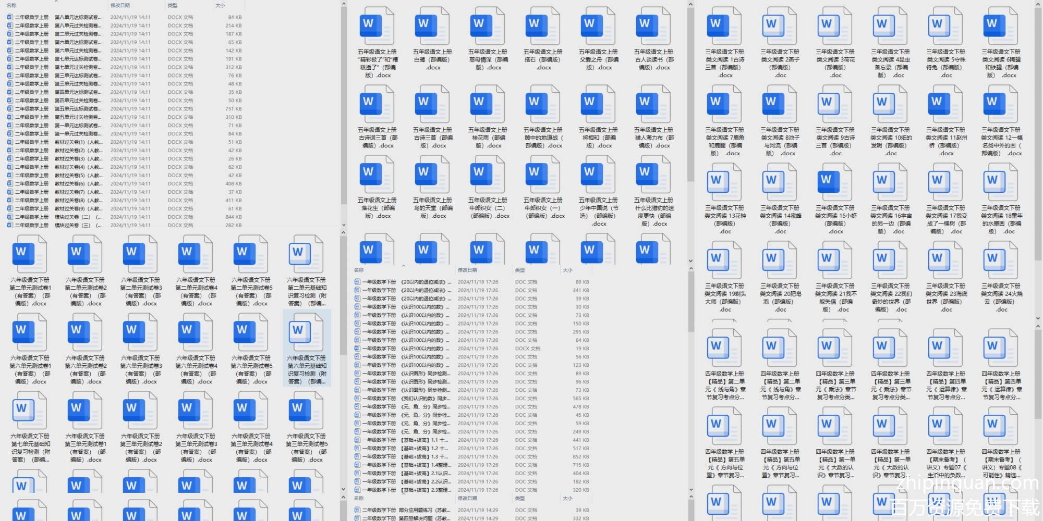1043x521 pixels.
Task: Click 大小 column header in 一年级数学下册 list
Action: coord(567,270)
